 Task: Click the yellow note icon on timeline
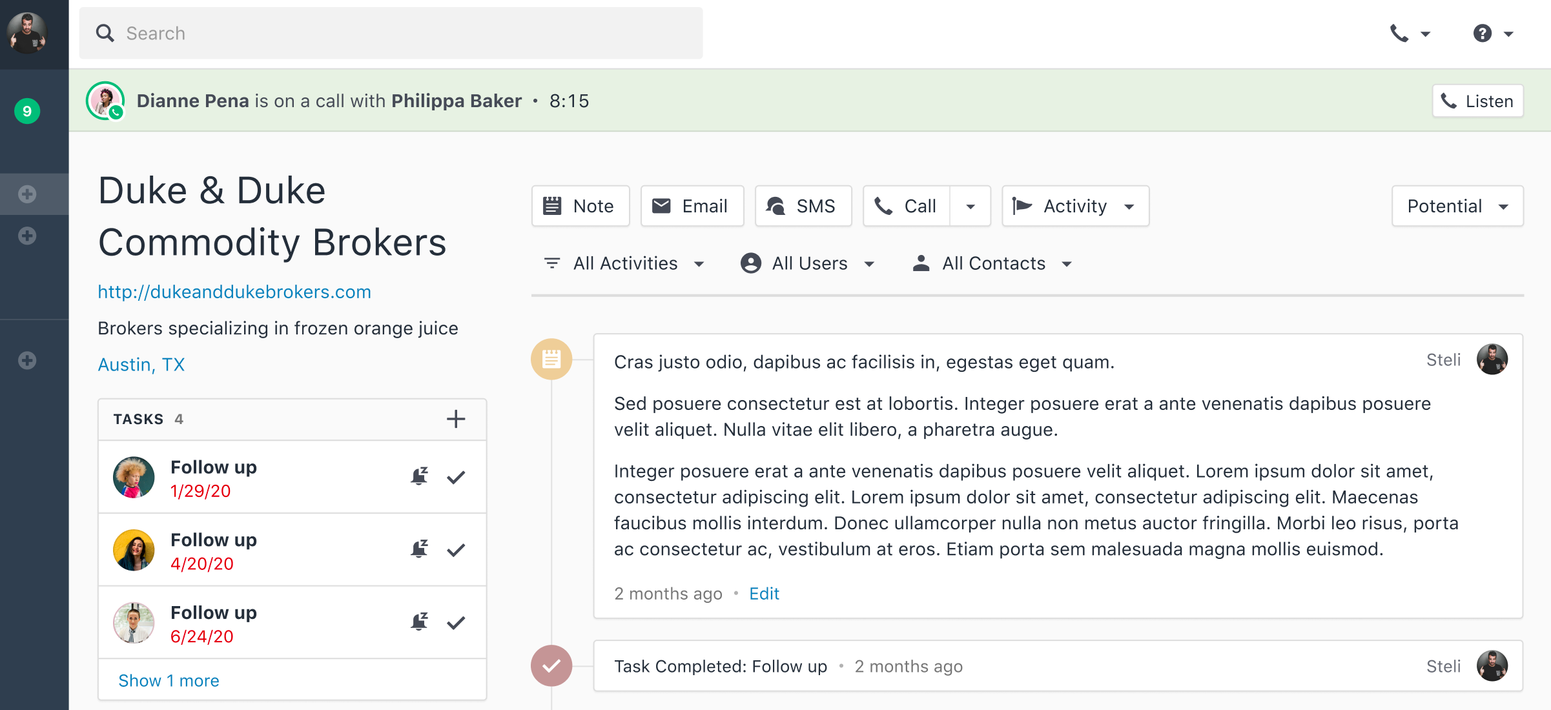coord(551,359)
